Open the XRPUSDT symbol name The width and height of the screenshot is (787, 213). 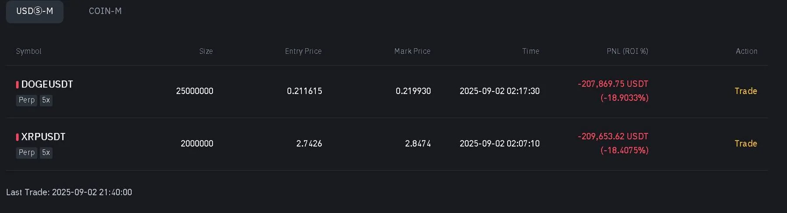click(x=43, y=137)
